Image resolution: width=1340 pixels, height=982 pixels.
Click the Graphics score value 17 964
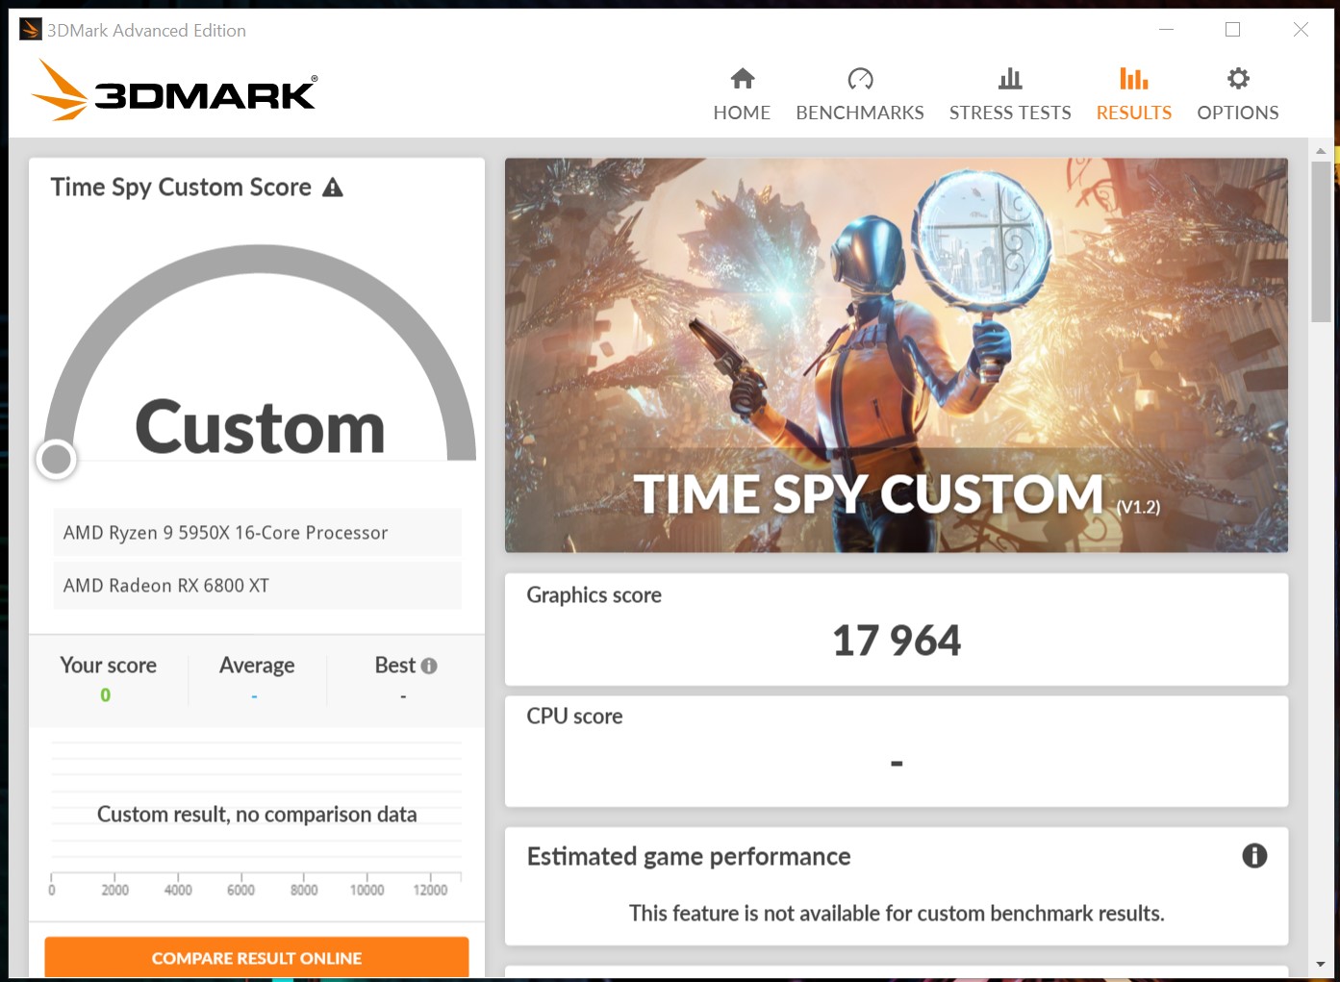tap(897, 641)
